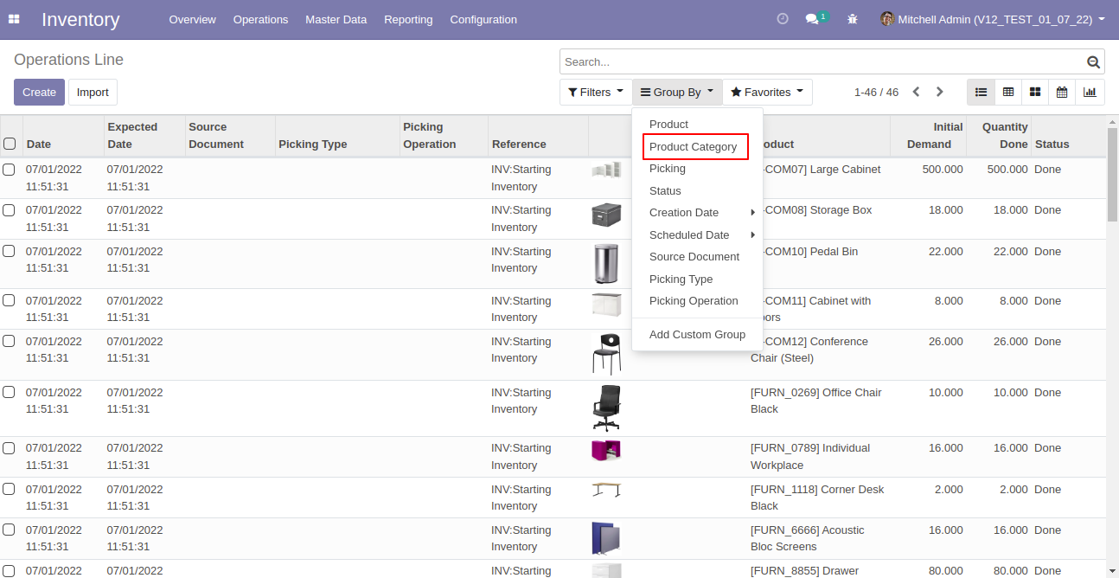Group by Picking option
1119x578 pixels.
click(x=697, y=169)
